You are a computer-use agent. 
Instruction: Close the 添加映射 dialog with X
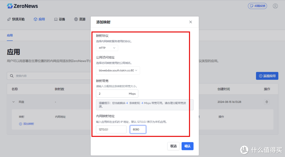click(191, 22)
